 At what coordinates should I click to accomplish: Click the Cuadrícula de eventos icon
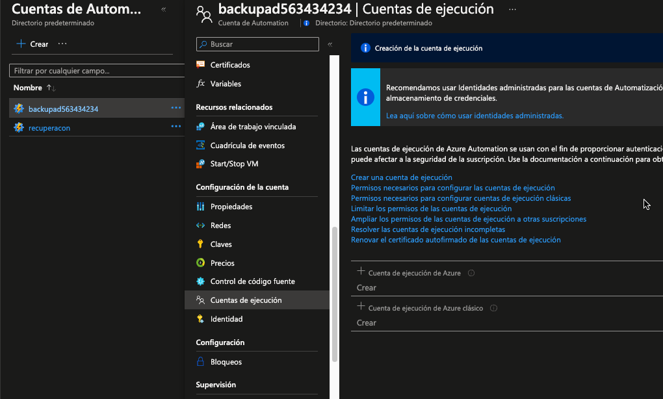[201, 146]
